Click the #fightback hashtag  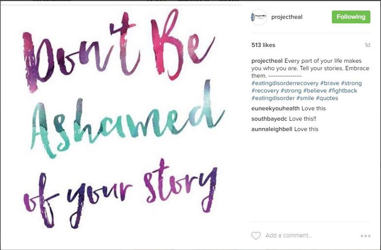click(x=343, y=91)
